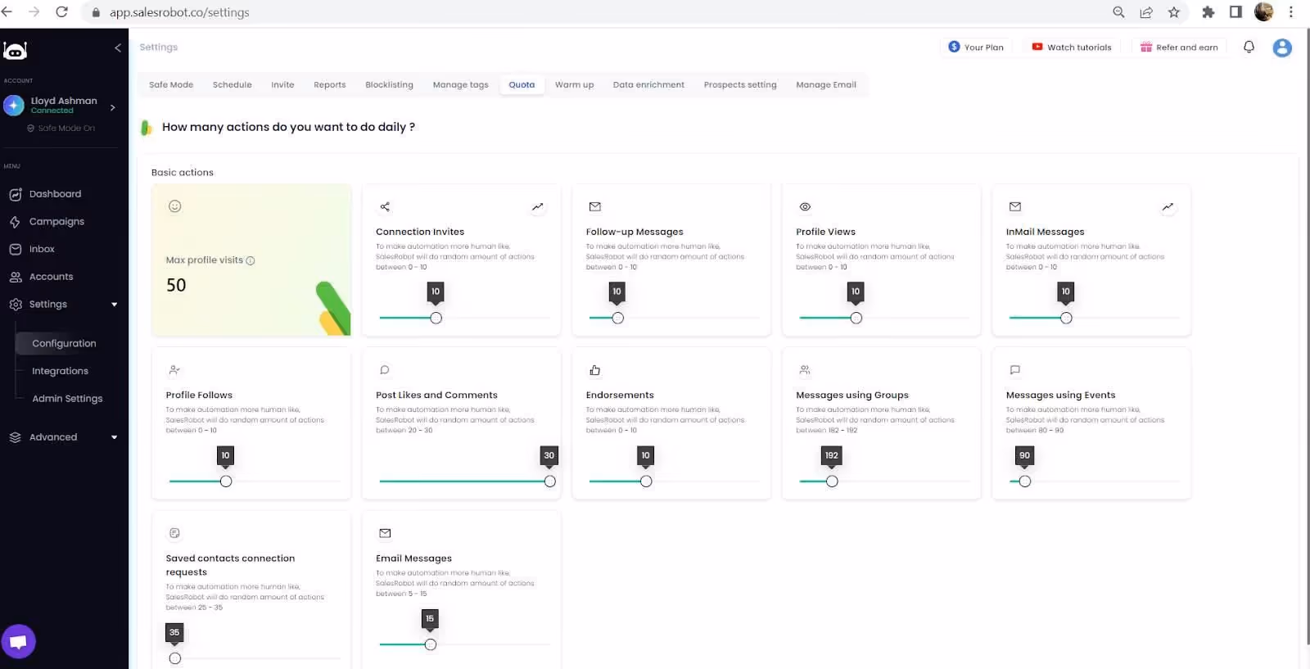Screen dimensions: 1310x669
Task: Bookmark this page with the star icon
Action: tap(1174, 12)
